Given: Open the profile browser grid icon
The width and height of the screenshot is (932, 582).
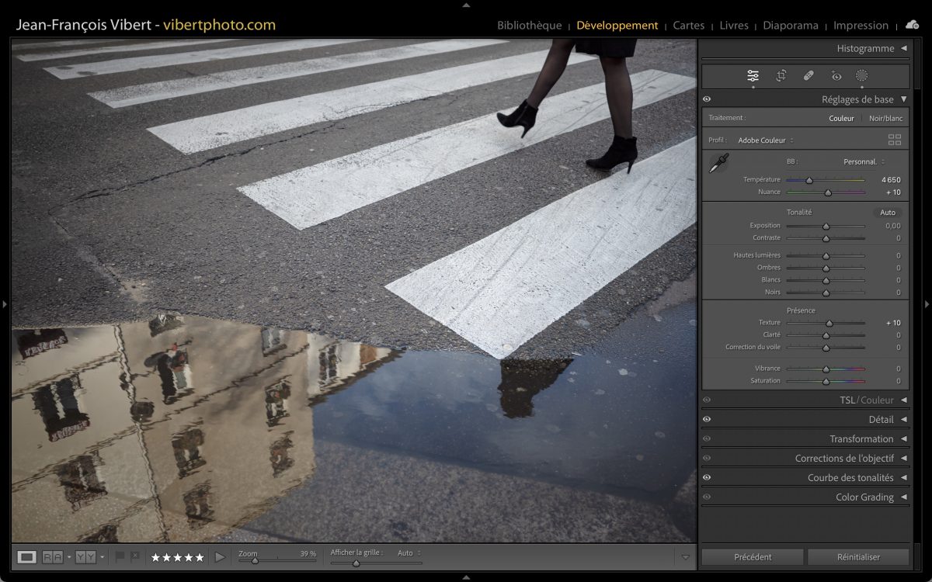Looking at the screenshot, I should pyautogui.click(x=895, y=140).
